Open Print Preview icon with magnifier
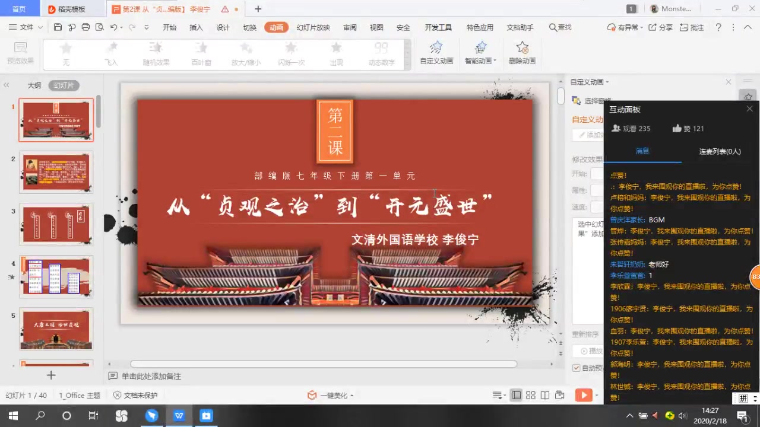Viewport: 760px width, 427px height. [99, 27]
